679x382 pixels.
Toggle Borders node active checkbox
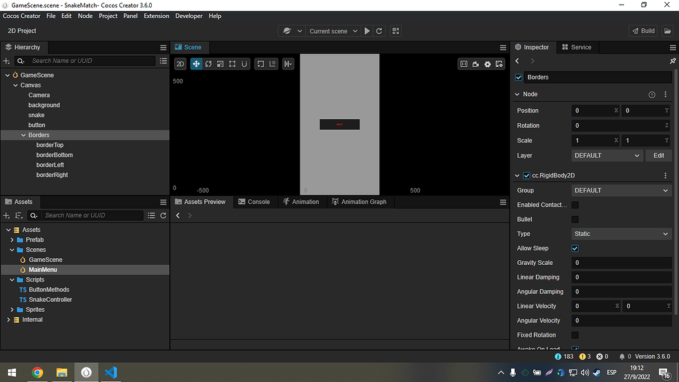click(x=519, y=77)
